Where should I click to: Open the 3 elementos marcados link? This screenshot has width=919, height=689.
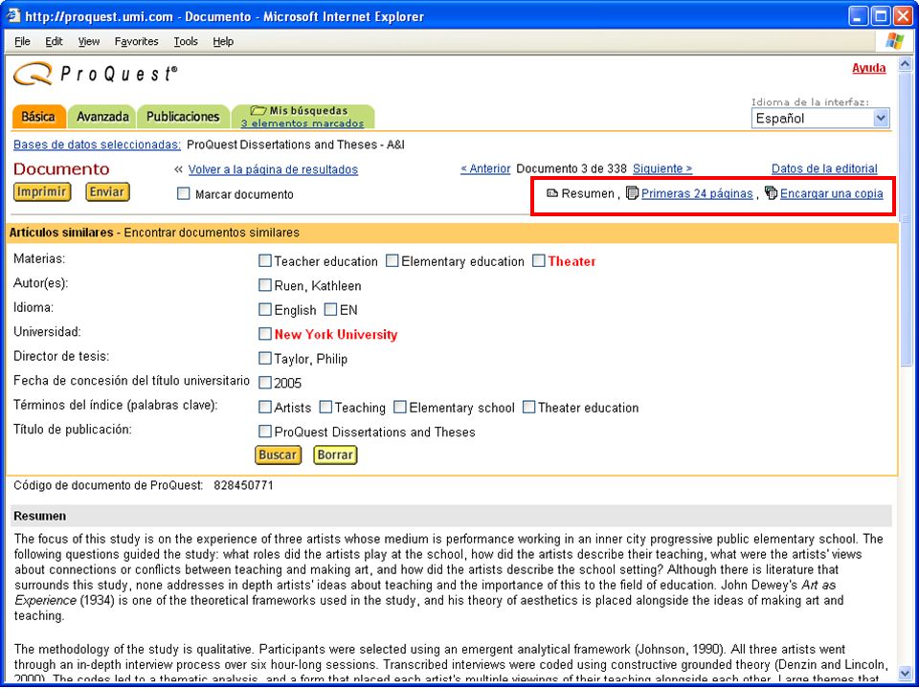tap(303, 123)
